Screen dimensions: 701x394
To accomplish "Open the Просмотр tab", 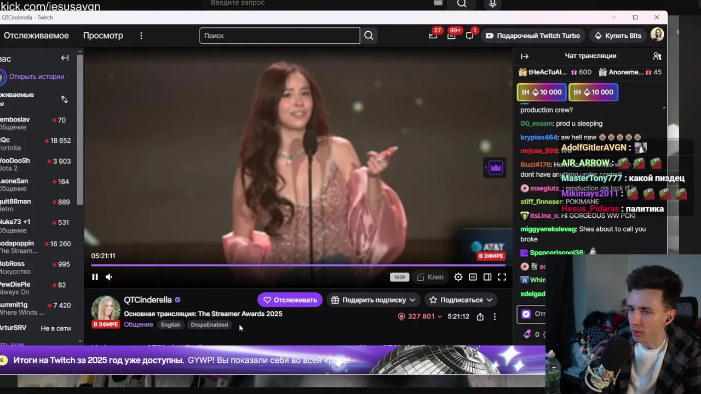I will (103, 36).
